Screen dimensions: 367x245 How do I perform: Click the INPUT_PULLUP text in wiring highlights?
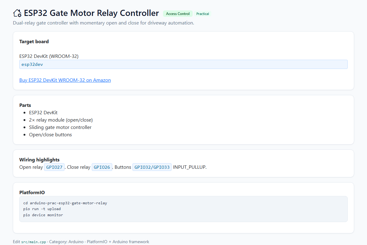(x=190, y=167)
